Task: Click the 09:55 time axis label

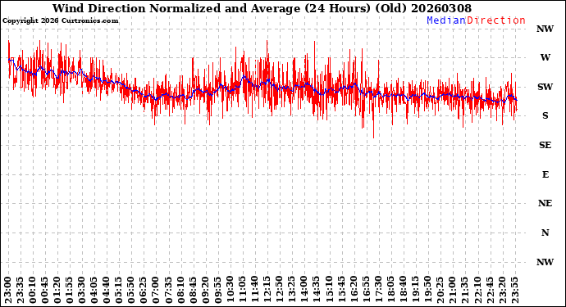Action: tap(218, 291)
